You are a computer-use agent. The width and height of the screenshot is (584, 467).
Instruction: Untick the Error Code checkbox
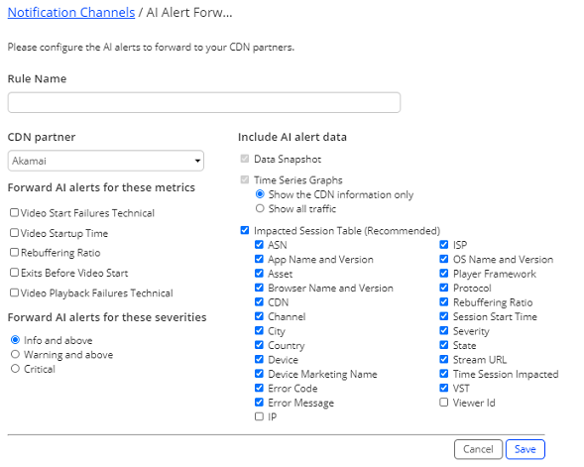tap(259, 388)
